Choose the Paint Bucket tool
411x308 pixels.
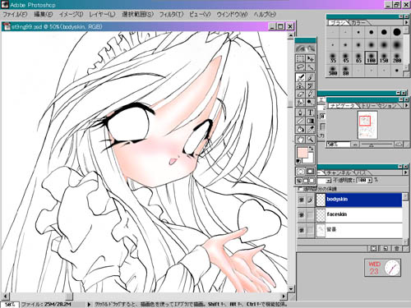pyautogui.click(x=300, y=129)
